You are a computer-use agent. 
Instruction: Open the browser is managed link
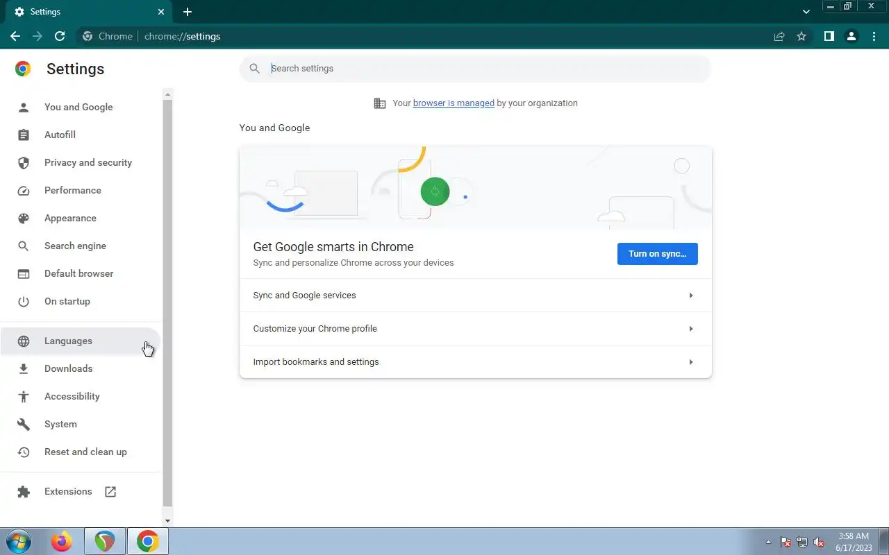[x=454, y=103]
